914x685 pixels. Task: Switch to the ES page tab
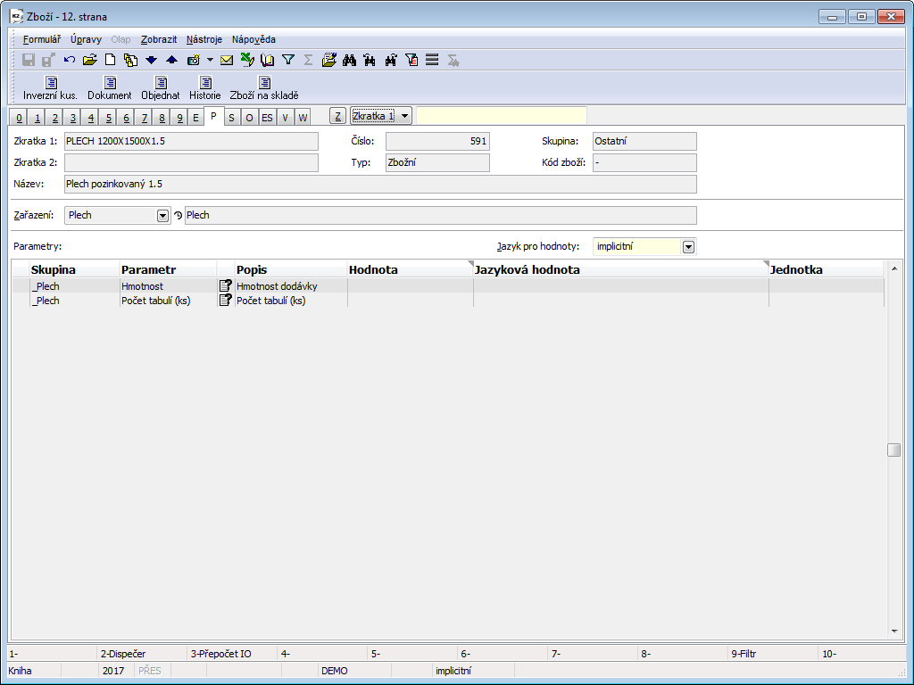coord(267,118)
